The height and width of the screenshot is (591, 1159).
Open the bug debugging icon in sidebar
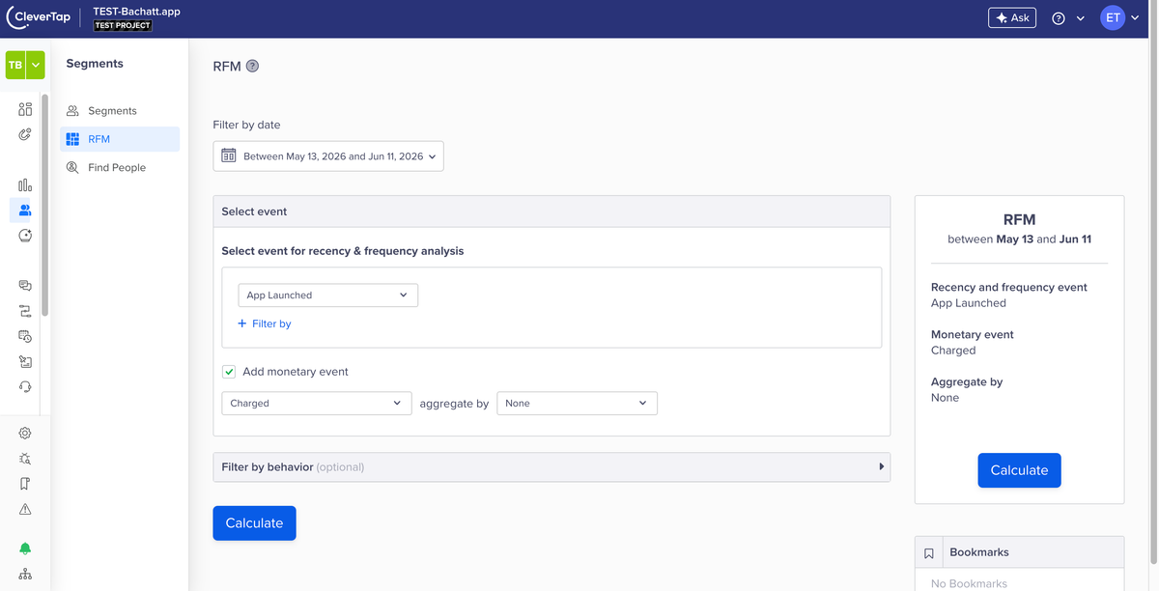[25, 459]
